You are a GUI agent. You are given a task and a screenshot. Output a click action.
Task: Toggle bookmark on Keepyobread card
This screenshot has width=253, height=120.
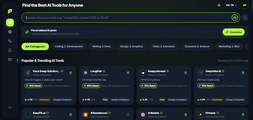[x=186, y=73]
